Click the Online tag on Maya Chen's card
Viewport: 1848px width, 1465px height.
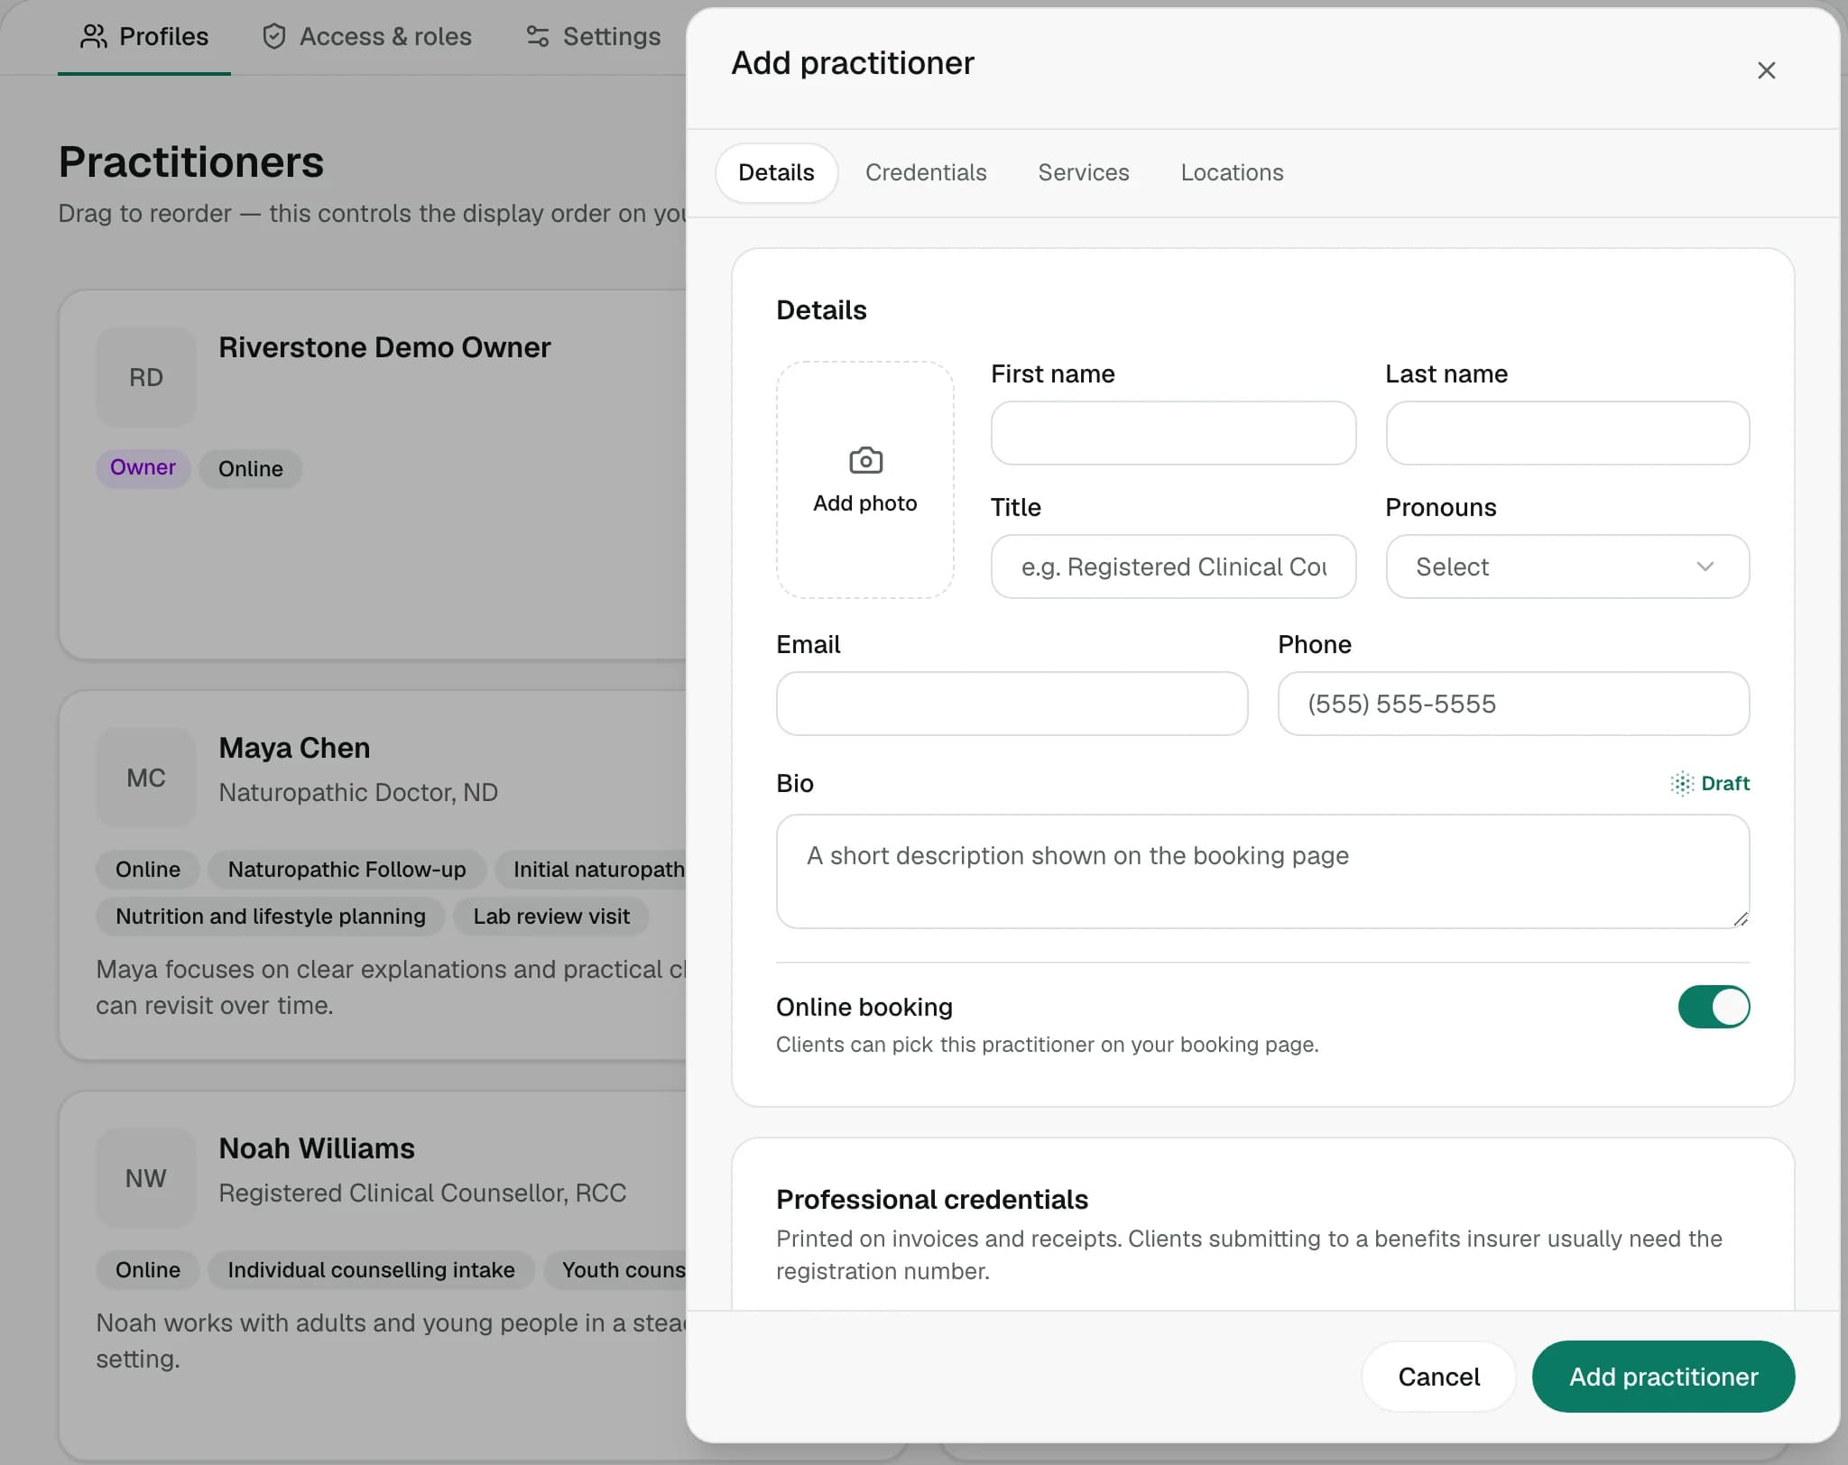point(148,870)
